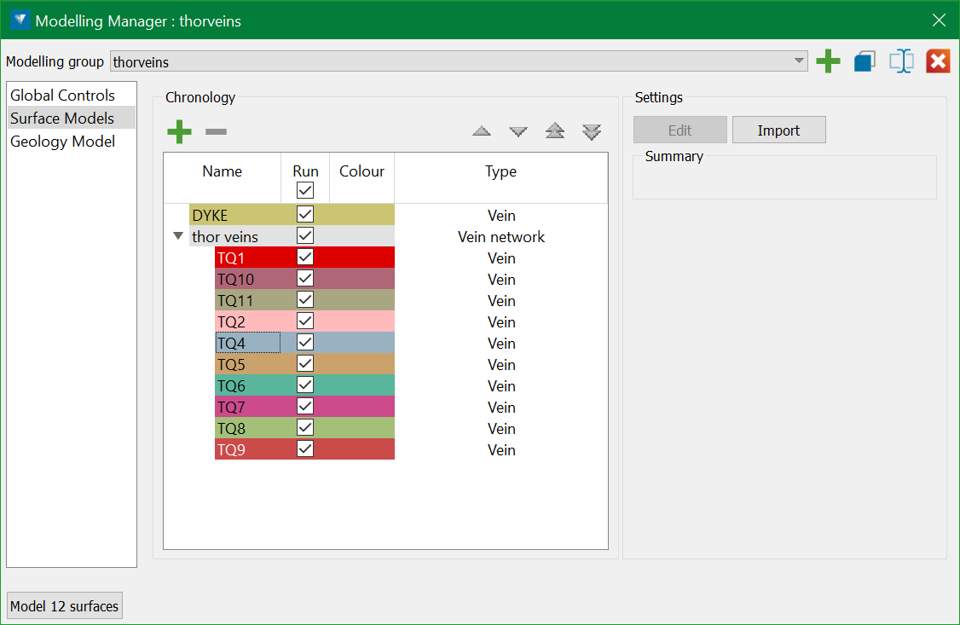960x625 pixels.
Task: Click the rename modelling group icon
Action: point(901,61)
